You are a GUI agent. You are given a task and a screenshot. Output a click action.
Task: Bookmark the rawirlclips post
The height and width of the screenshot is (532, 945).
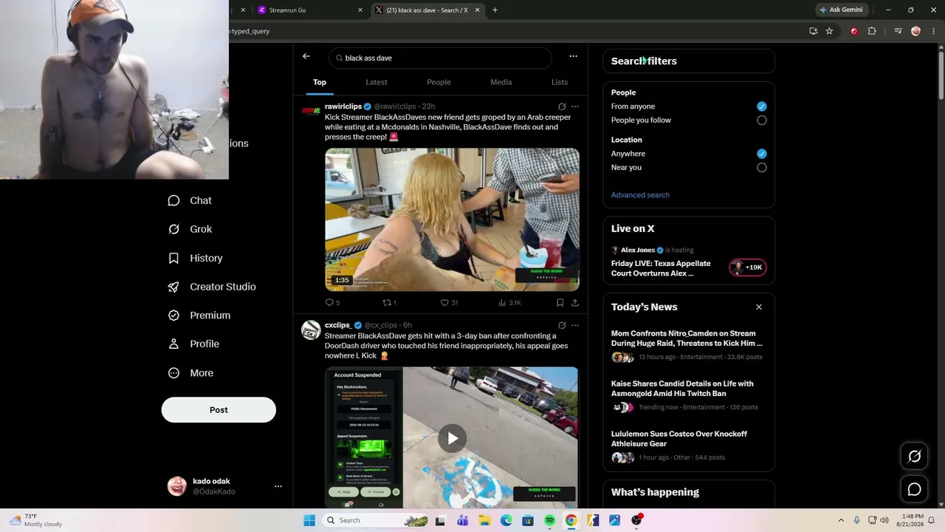pyautogui.click(x=560, y=302)
